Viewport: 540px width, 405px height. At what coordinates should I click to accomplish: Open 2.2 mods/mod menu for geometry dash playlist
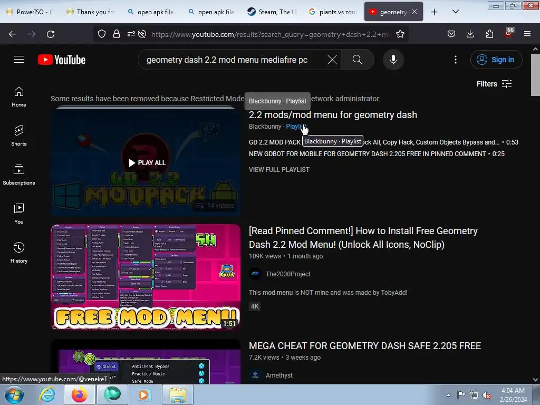pos(333,114)
